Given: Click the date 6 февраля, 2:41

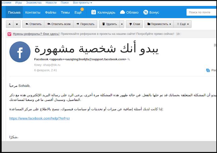Looking at the screenshot, I should (x=46, y=70).
